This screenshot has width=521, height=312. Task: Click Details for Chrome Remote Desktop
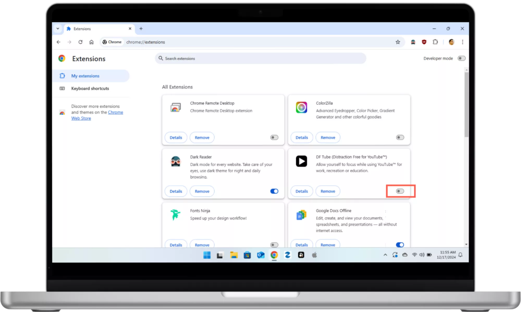click(176, 138)
